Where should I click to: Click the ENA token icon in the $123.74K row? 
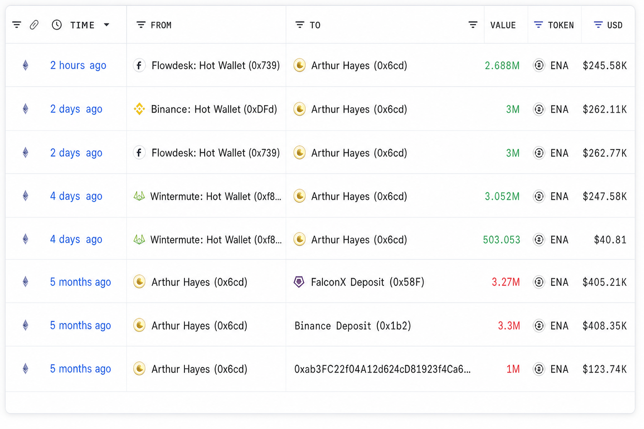[539, 369]
